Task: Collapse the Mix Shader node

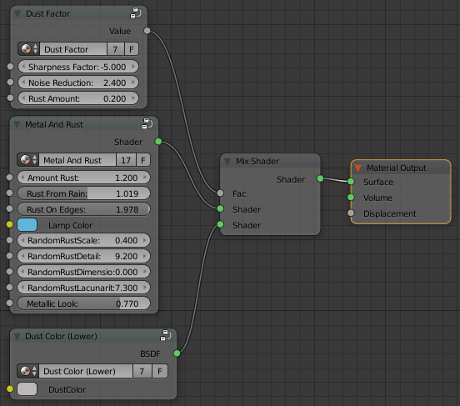Action: click(x=227, y=161)
